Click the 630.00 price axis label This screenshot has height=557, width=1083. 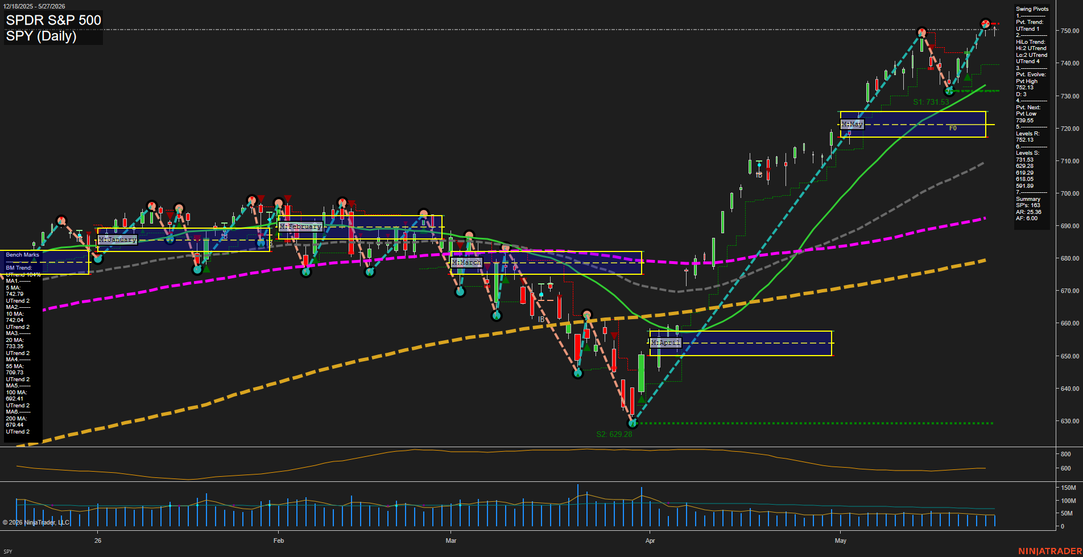point(1069,421)
